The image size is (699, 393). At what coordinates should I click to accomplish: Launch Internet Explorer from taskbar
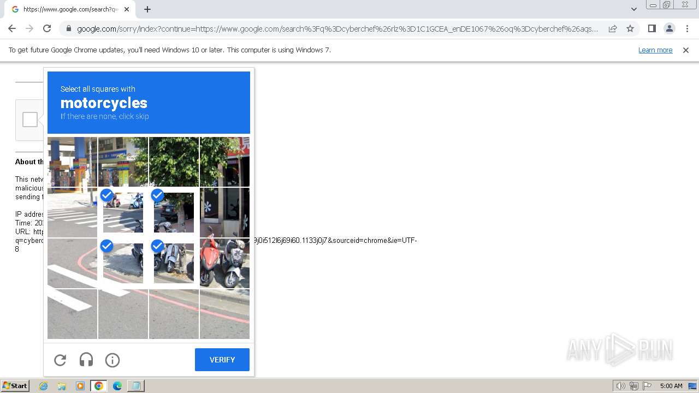click(x=44, y=386)
